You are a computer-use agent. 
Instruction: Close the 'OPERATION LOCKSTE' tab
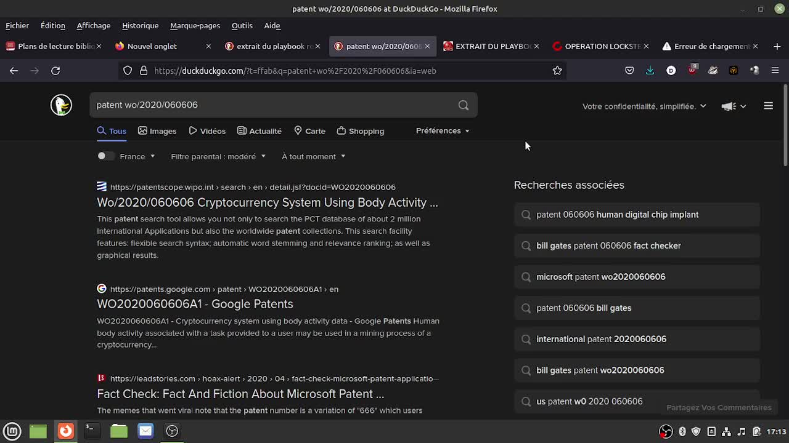point(646,46)
